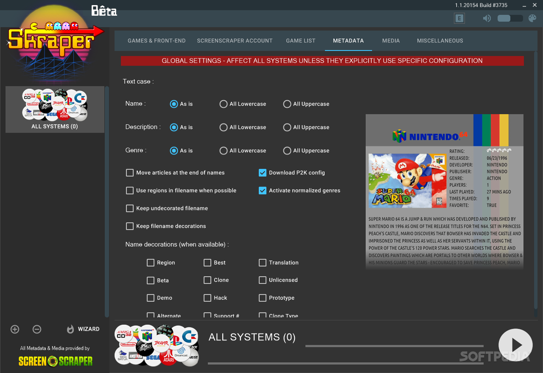Add a system with plus icon
Viewport: 543px width, 373px height.
point(15,329)
